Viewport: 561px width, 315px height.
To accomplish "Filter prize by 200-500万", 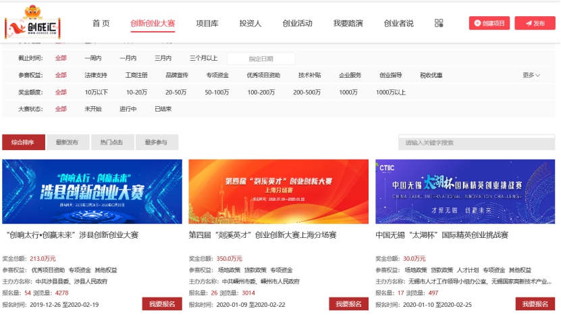I will tap(307, 92).
